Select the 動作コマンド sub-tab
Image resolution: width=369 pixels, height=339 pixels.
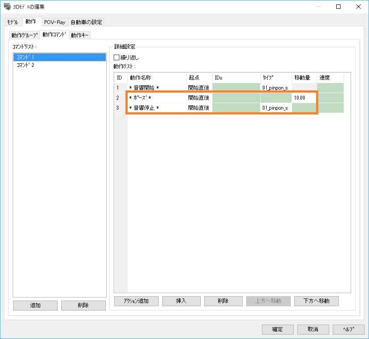click(x=54, y=35)
